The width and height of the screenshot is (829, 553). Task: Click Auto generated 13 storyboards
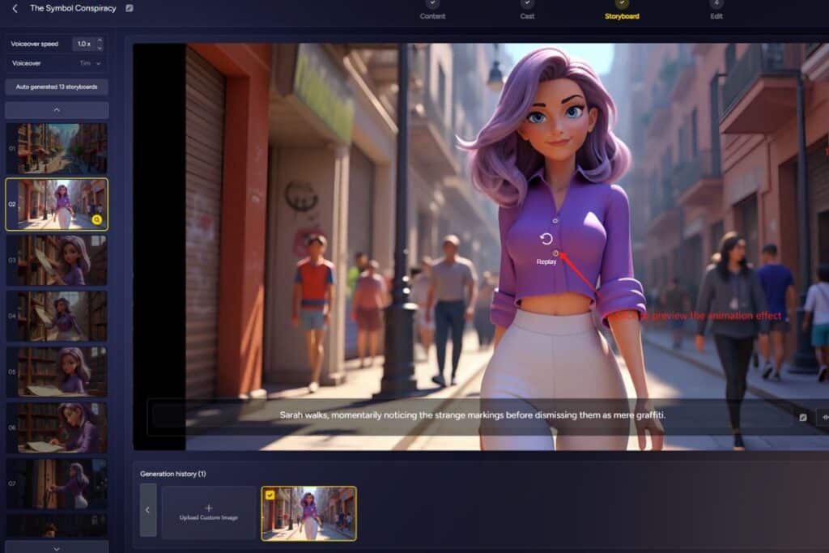point(56,87)
